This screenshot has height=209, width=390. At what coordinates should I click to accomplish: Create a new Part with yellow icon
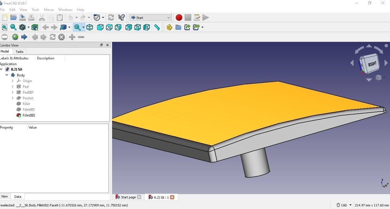point(169,27)
